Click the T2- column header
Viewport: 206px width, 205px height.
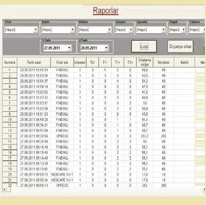[x=92, y=62]
